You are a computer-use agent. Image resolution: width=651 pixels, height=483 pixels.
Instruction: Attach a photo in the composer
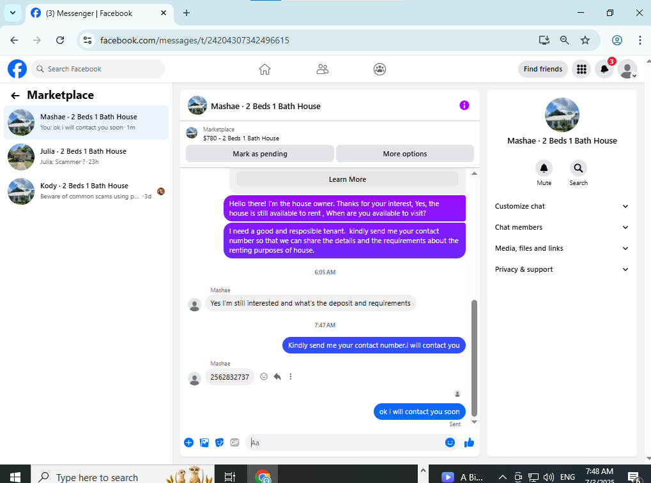(204, 443)
